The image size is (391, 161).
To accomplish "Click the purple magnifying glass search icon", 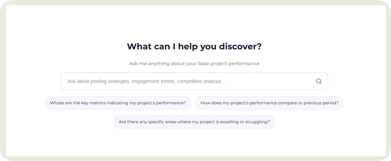I will [319, 81].
